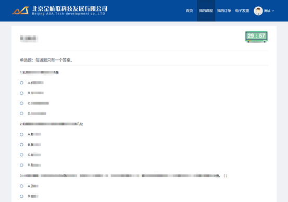The image size is (288, 202).
Task: Click the blurred exam title heading
Action: pyautogui.click(x=29, y=39)
